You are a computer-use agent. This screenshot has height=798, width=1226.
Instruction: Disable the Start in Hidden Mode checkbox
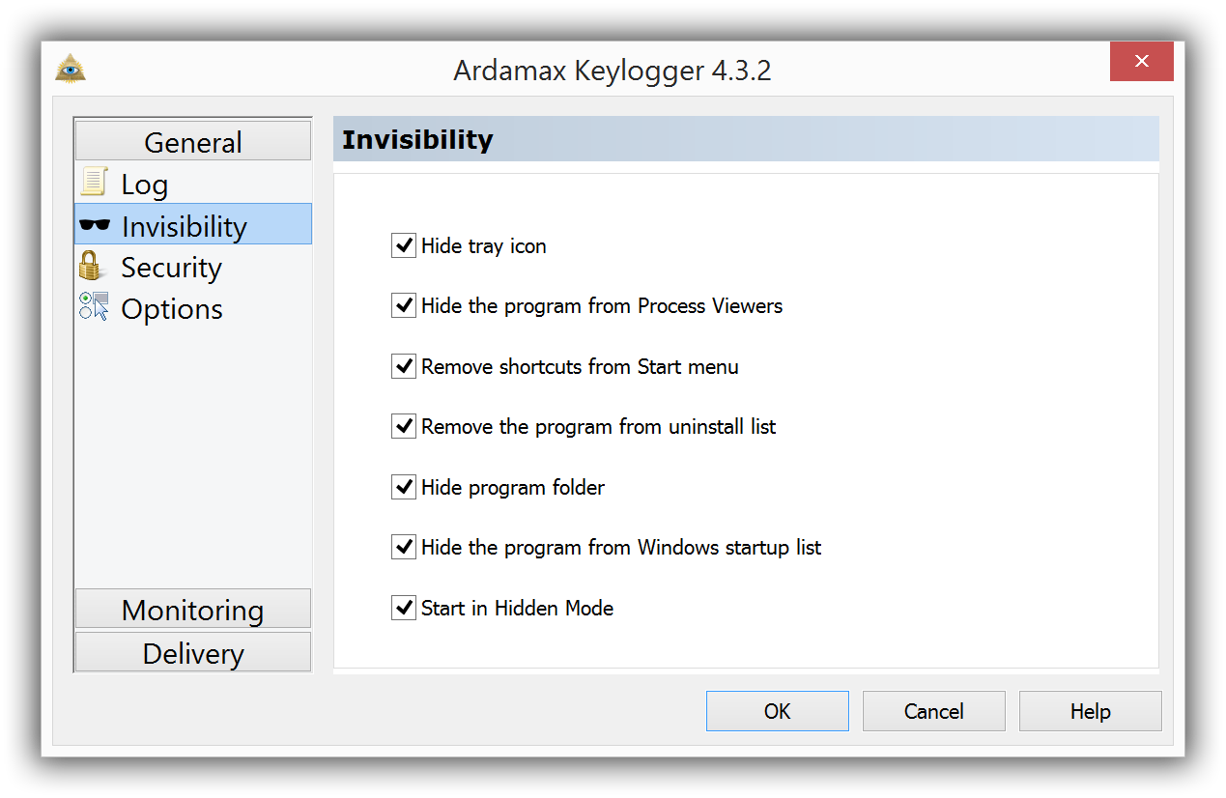(403, 608)
